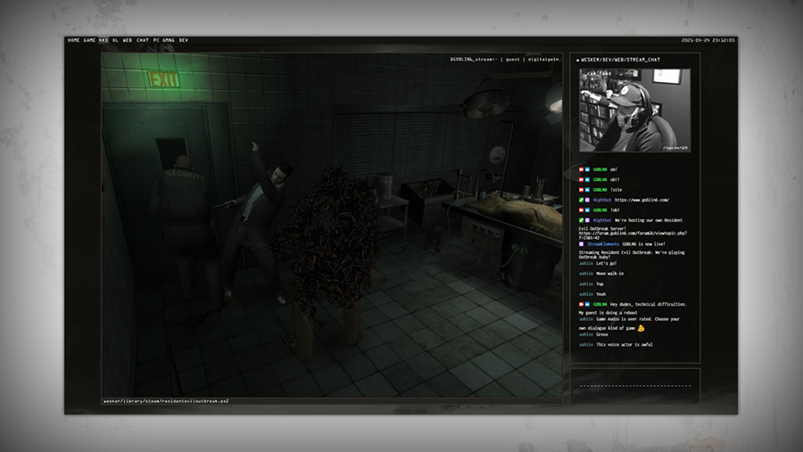Click blue badge beside "ob!" message
The width and height of the screenshot is (803, 452).
587,169
